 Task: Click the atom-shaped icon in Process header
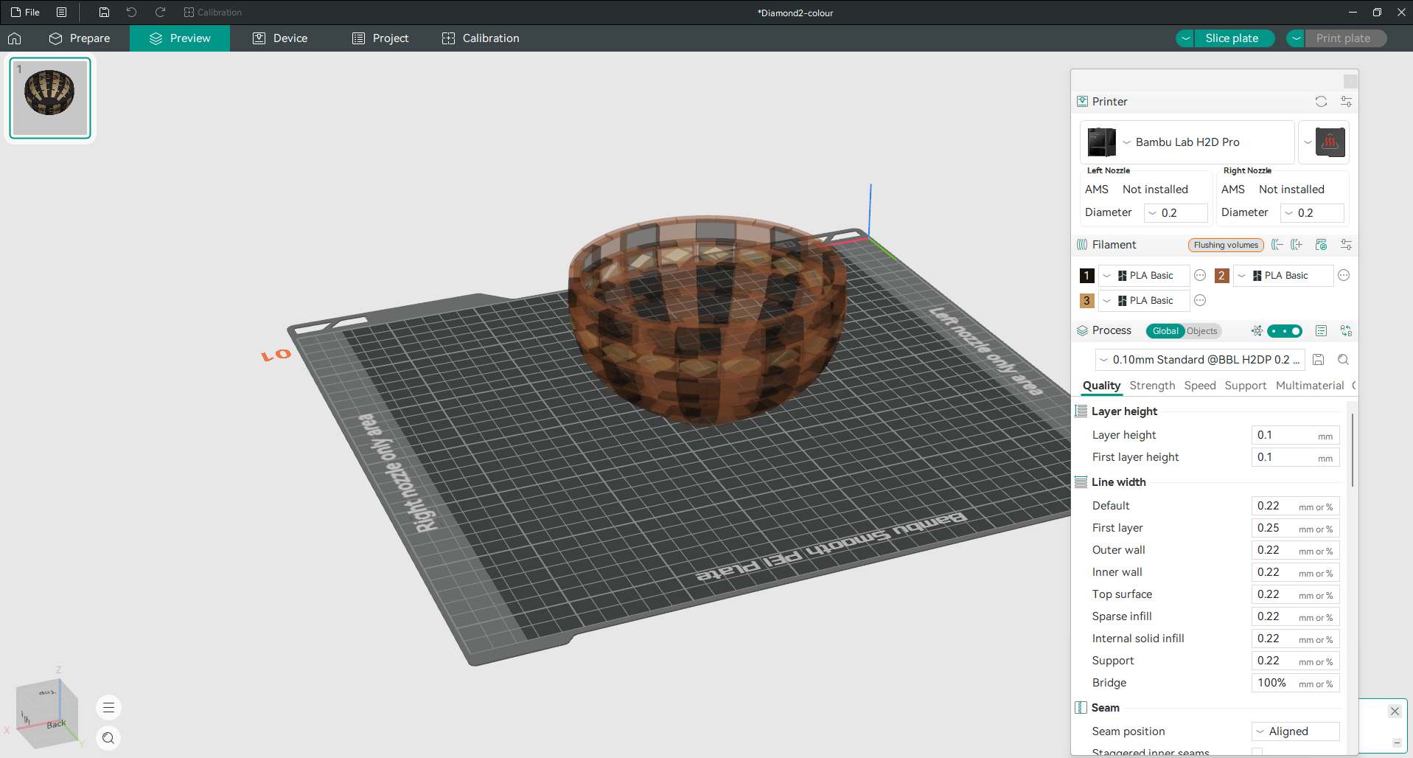click(x=1257, y=331)
